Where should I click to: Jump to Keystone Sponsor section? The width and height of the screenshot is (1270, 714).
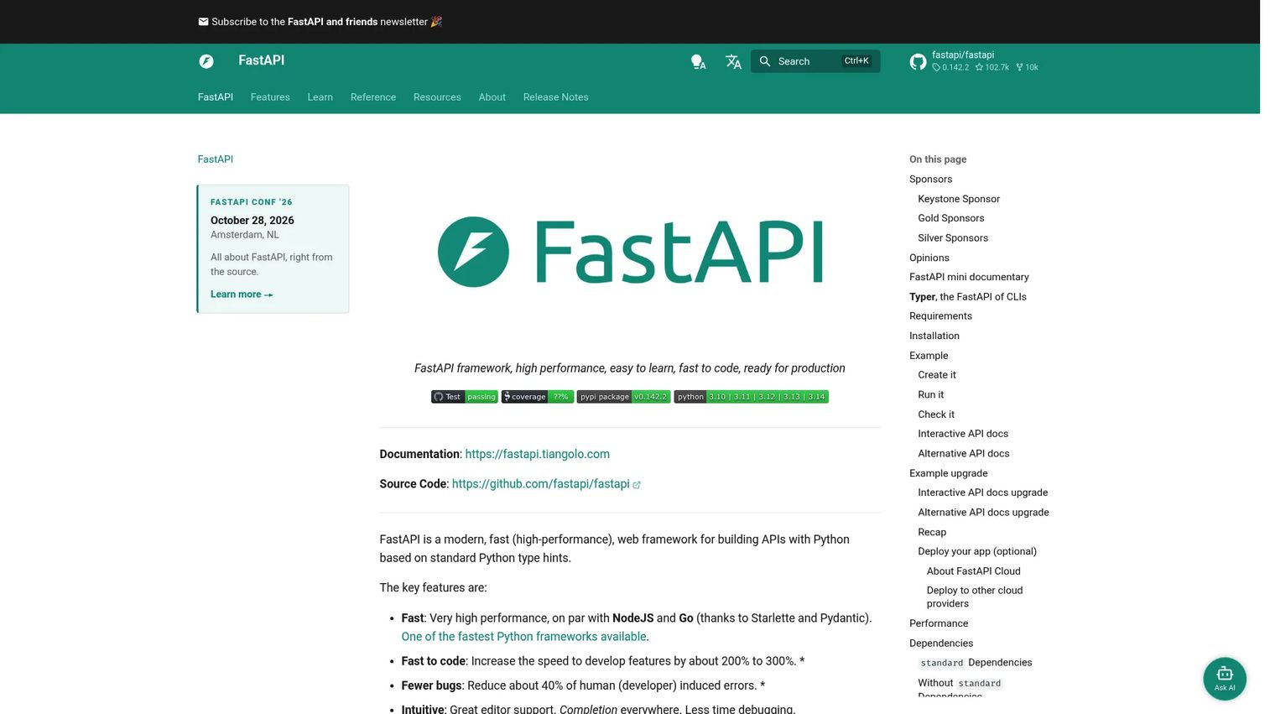pyautogui.click(x=959, y=199)
